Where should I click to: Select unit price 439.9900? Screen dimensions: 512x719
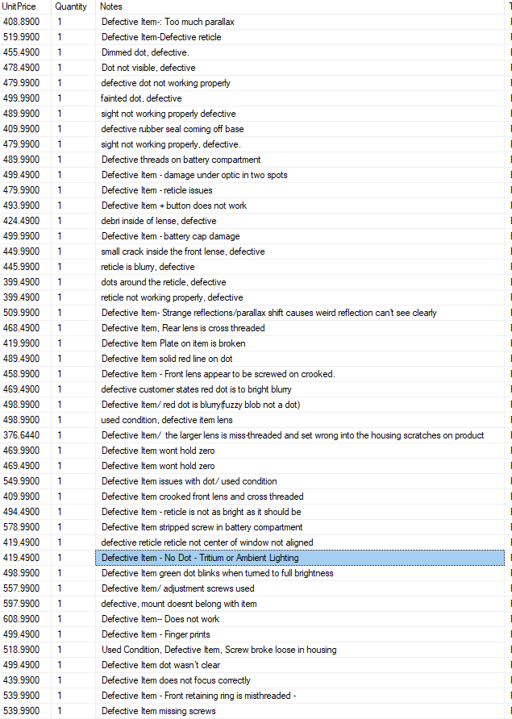coord(25,680)
